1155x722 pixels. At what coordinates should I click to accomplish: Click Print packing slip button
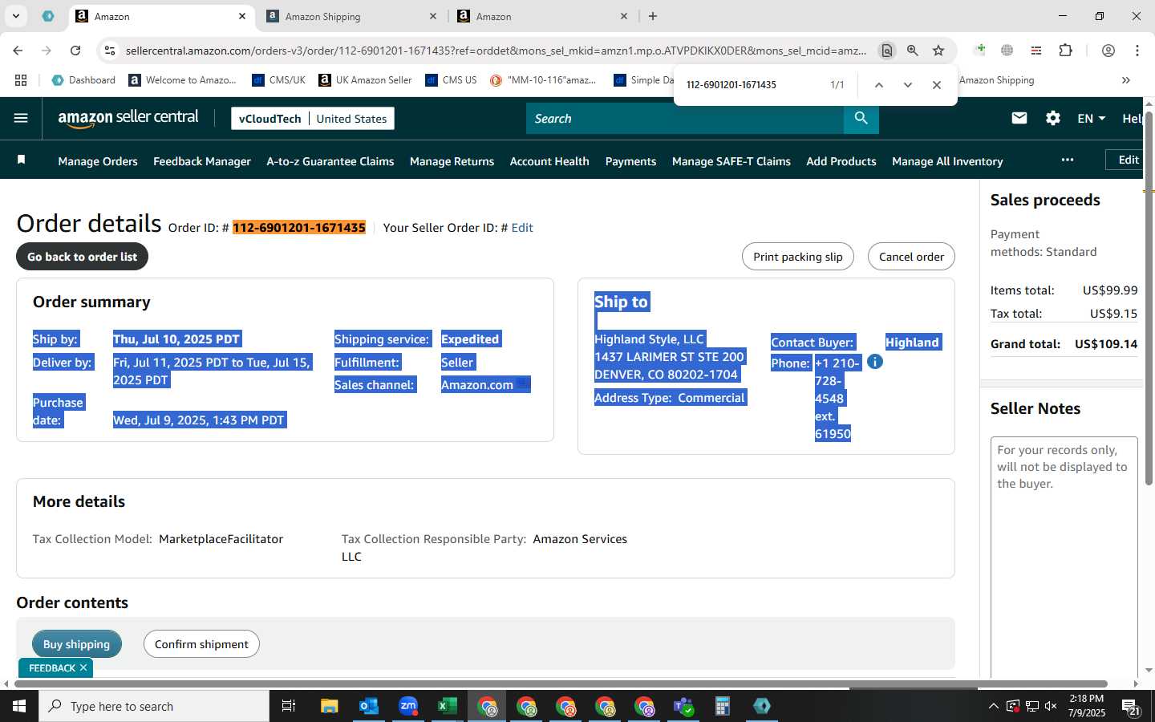(x=798, y=257)
